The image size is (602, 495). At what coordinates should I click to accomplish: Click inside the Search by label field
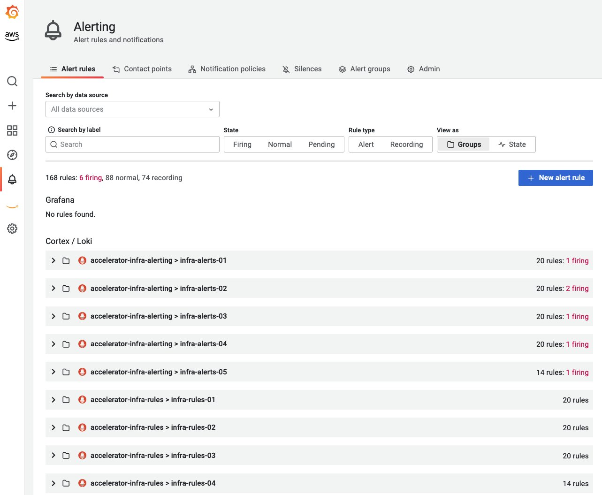pyautogui.click(x=132, y=144)
